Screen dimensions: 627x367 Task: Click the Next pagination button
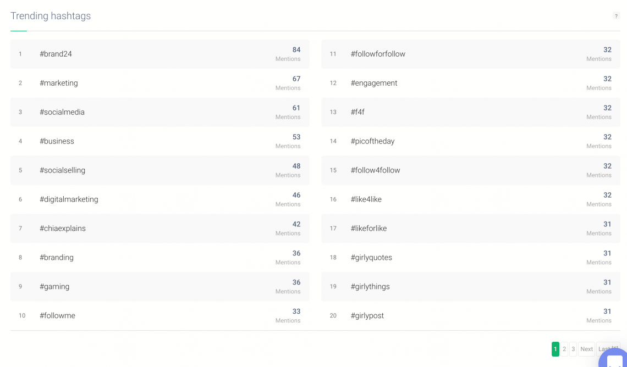586,349
